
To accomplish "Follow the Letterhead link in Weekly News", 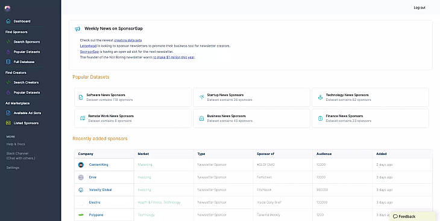I will 88,46.
